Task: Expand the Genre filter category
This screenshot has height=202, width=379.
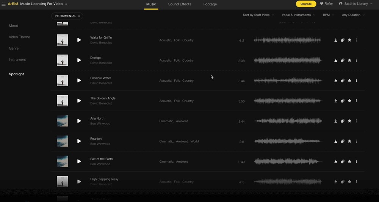Action: point(14,48)
